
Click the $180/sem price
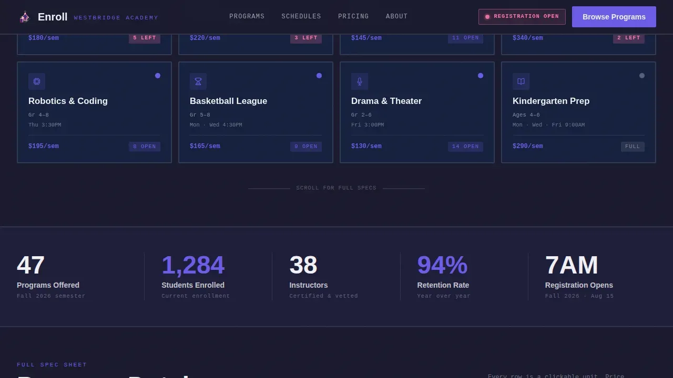tap(44, 38)
